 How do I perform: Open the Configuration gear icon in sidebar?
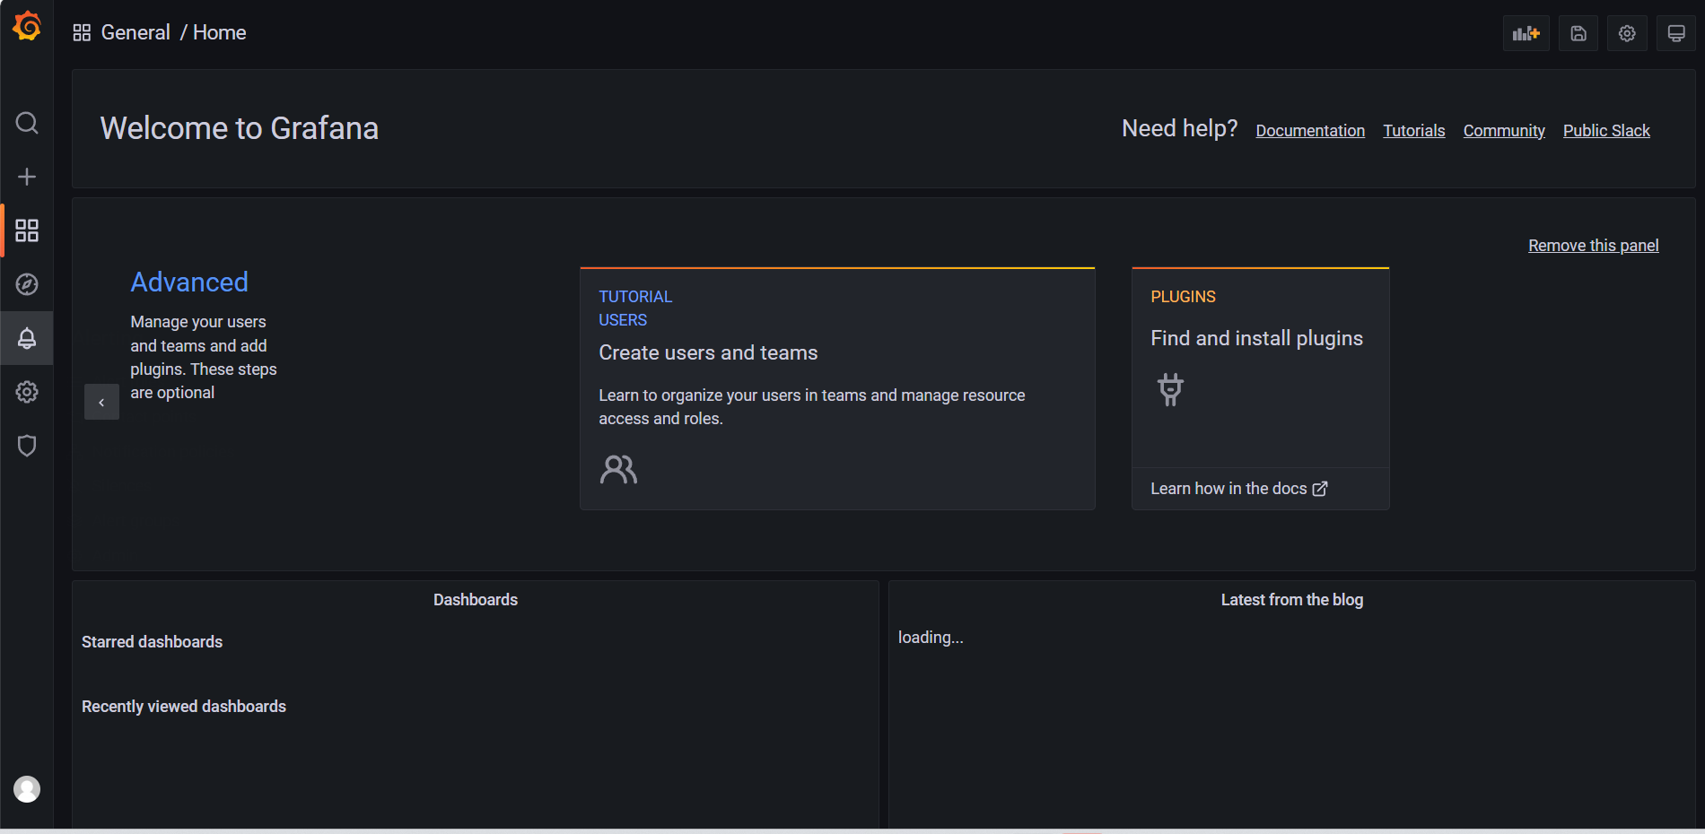[27, 392]
